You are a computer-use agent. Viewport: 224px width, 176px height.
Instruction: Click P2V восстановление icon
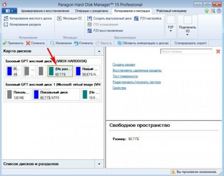tap(90, 30)
